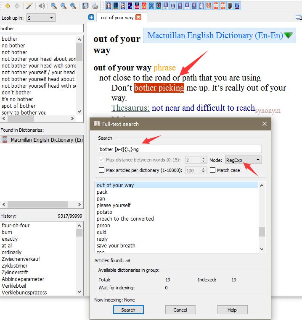Select Macmillan English Dictionary in Found in Dictionaries
302x320 pixels.
42,140
